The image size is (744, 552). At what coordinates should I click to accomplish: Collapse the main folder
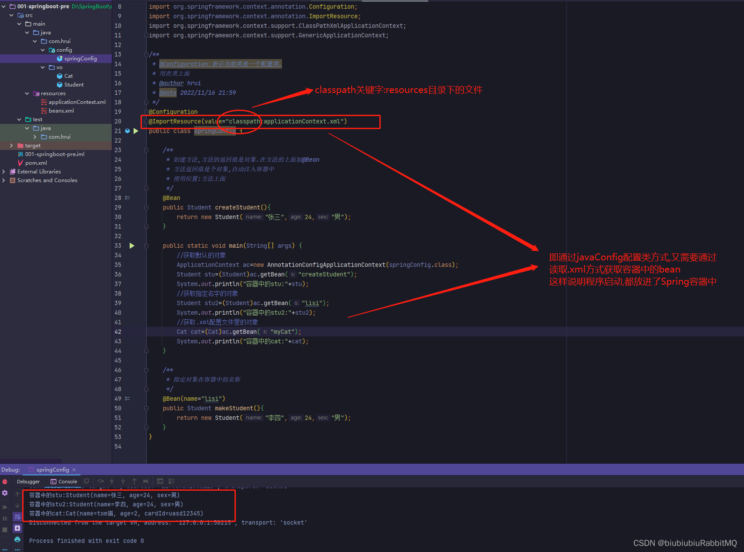tap(19, 24)
